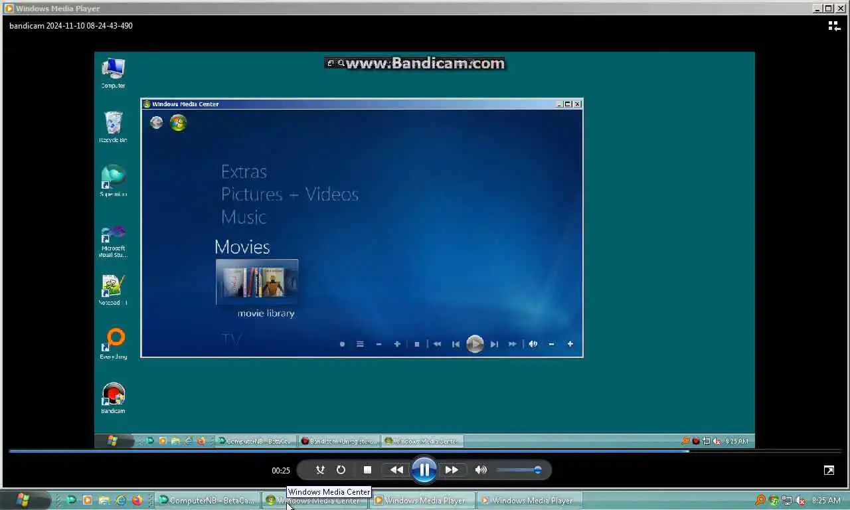Screen dimensions: 850x510
Task: Stop playback in Windows Media Player
Action: 367,470
